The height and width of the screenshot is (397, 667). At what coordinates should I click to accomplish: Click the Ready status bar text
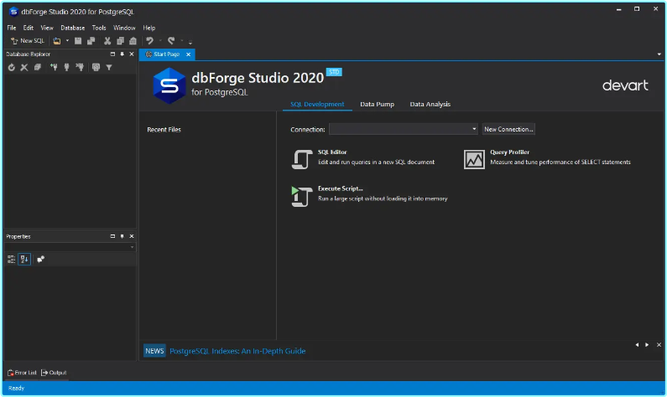pyautogui.click(x=16, y=388)
